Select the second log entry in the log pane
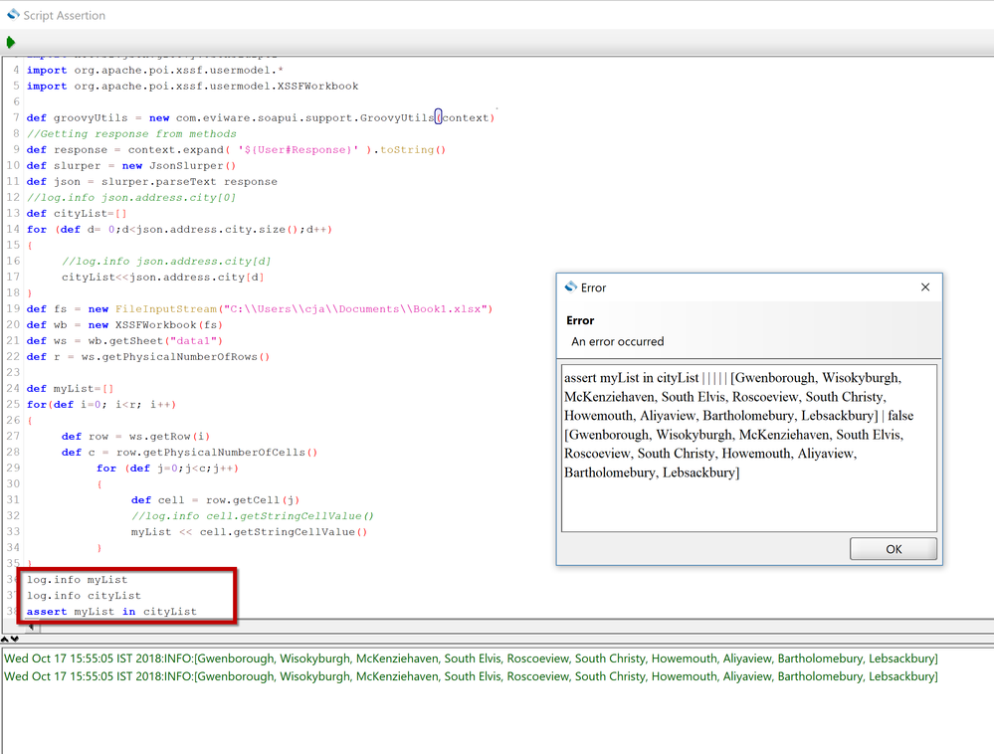This screenshot has height=754, width=994. [x=471, y=676]
